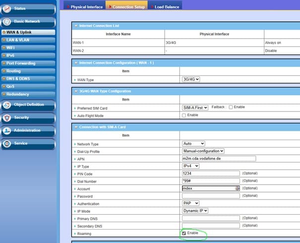Viewport: 300px width, 243px height.
Task: Open the Physical Interface tab
Action: [x=84, y=6]
